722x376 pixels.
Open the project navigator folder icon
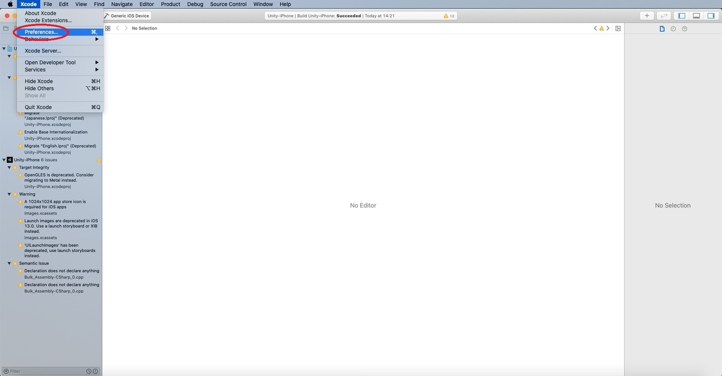tap(6, 28)
